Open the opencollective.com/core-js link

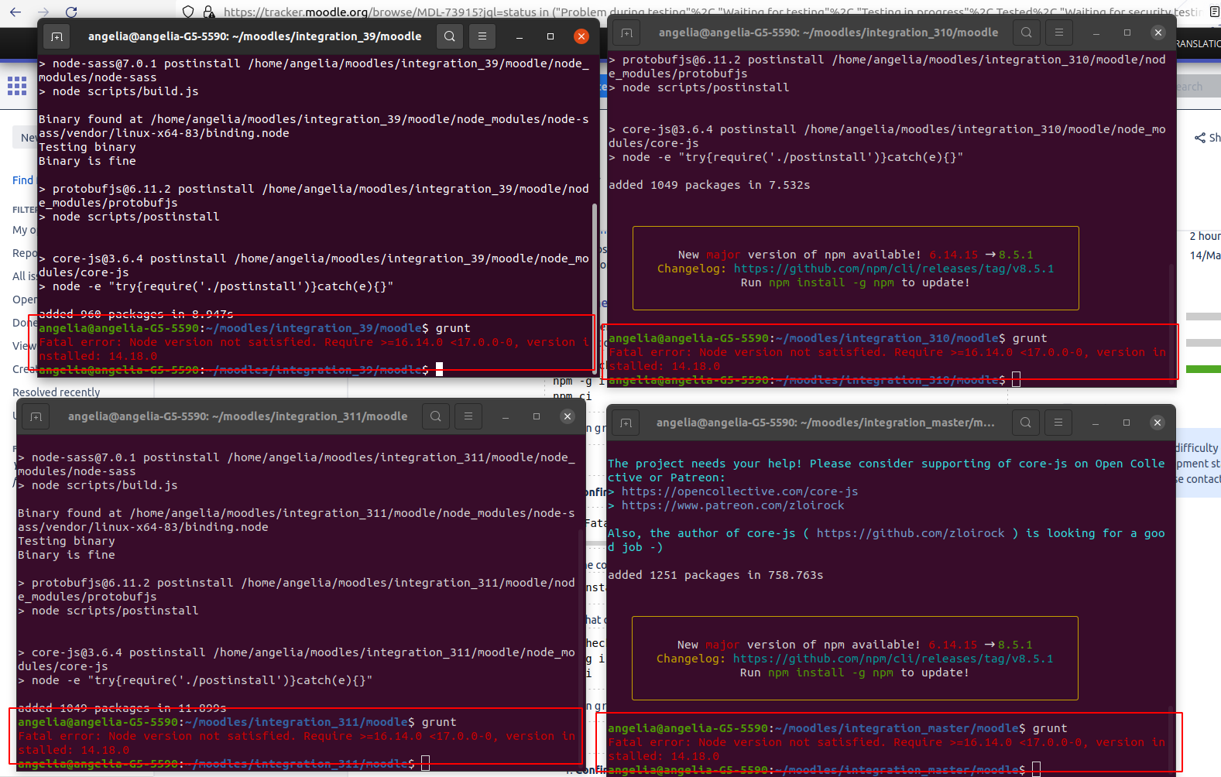739,491
